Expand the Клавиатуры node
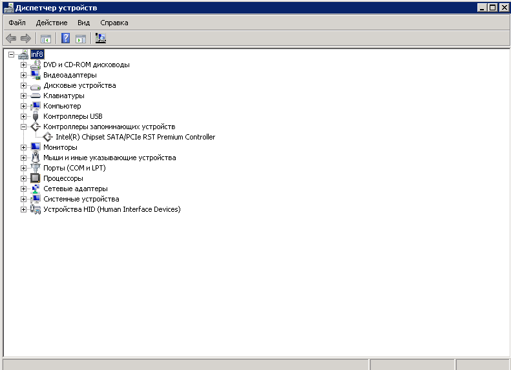This screenshot has height=370, width=511. pos(23,96)
